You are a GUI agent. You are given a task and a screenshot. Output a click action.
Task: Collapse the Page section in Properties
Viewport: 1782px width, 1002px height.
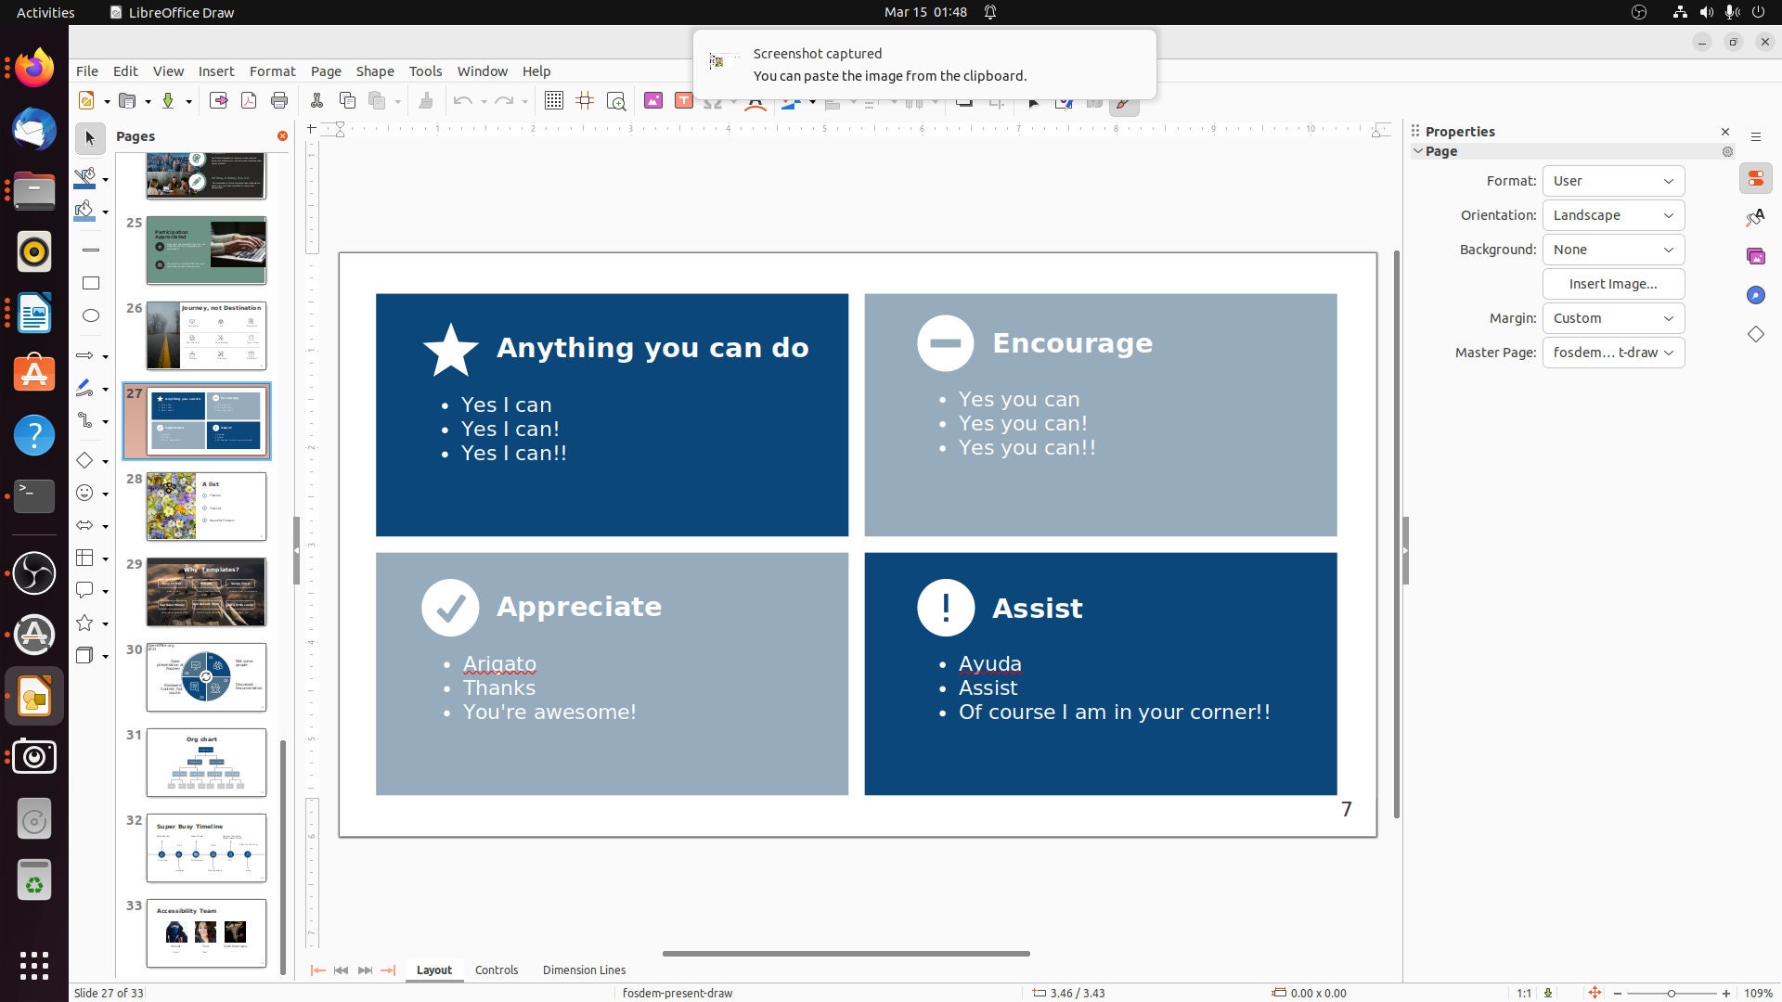coord(1418,150)
